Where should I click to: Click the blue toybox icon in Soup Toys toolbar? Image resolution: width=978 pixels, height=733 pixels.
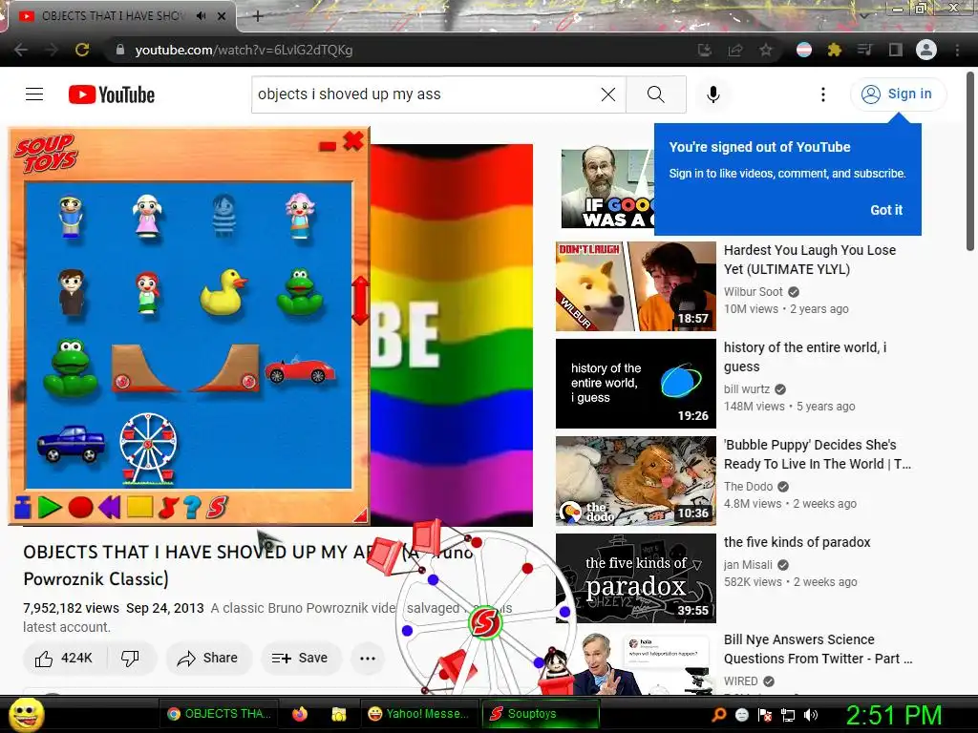23,508
